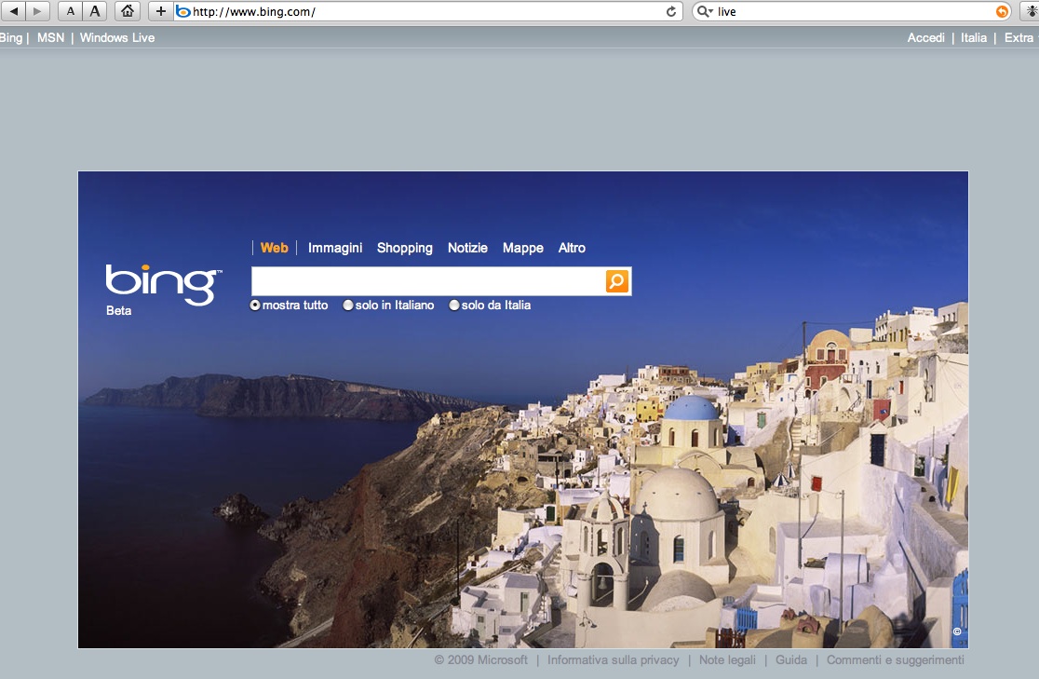Open 'Informativa sulla privacy' footer link
The height and width of the screenshot is (679, 1039).
pos(613,659)
